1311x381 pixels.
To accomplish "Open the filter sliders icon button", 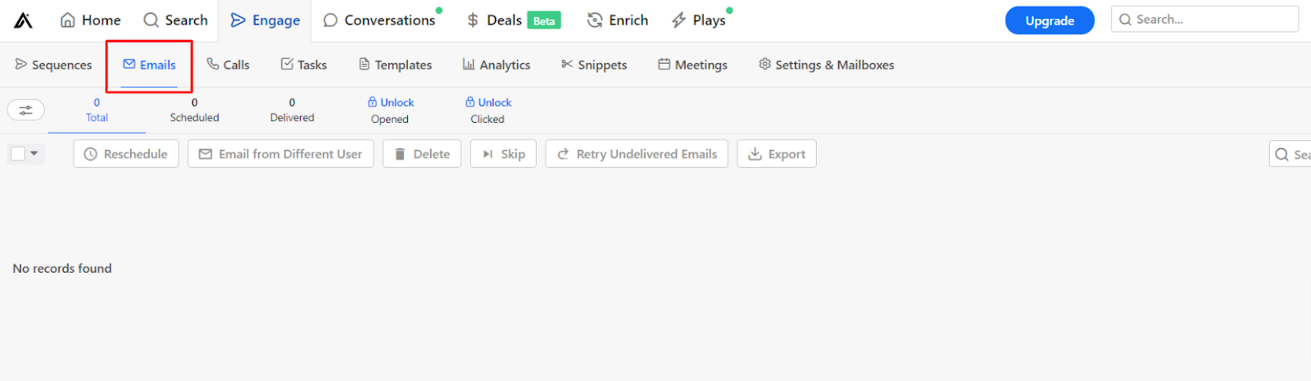I will (x=26, y=110).
